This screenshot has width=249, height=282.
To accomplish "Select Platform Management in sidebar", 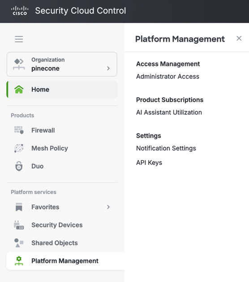I will [x=65, y=261].
